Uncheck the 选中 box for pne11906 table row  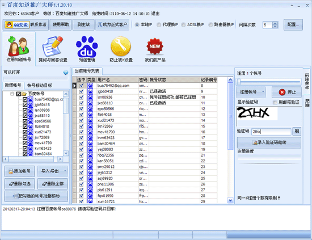(81, 184)
